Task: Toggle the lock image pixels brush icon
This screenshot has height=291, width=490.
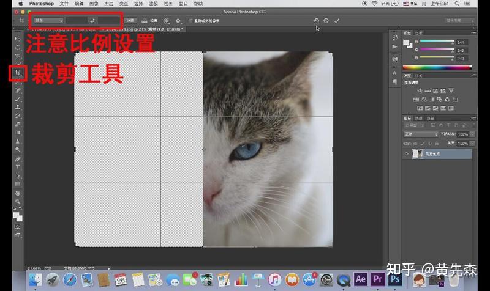Action: pos(423,144)
